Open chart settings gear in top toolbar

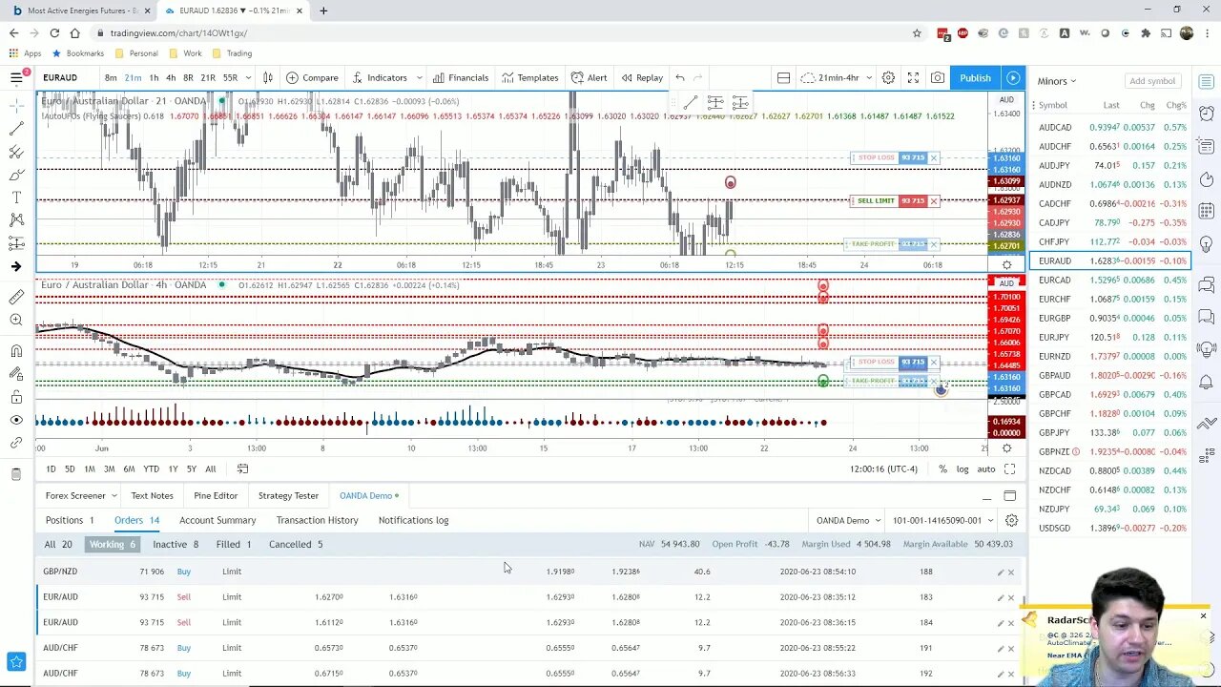[x=888, y=77]
